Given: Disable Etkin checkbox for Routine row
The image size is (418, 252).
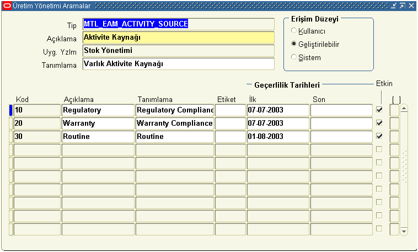Looking at the screenshot, I should [x=379, y=136].
